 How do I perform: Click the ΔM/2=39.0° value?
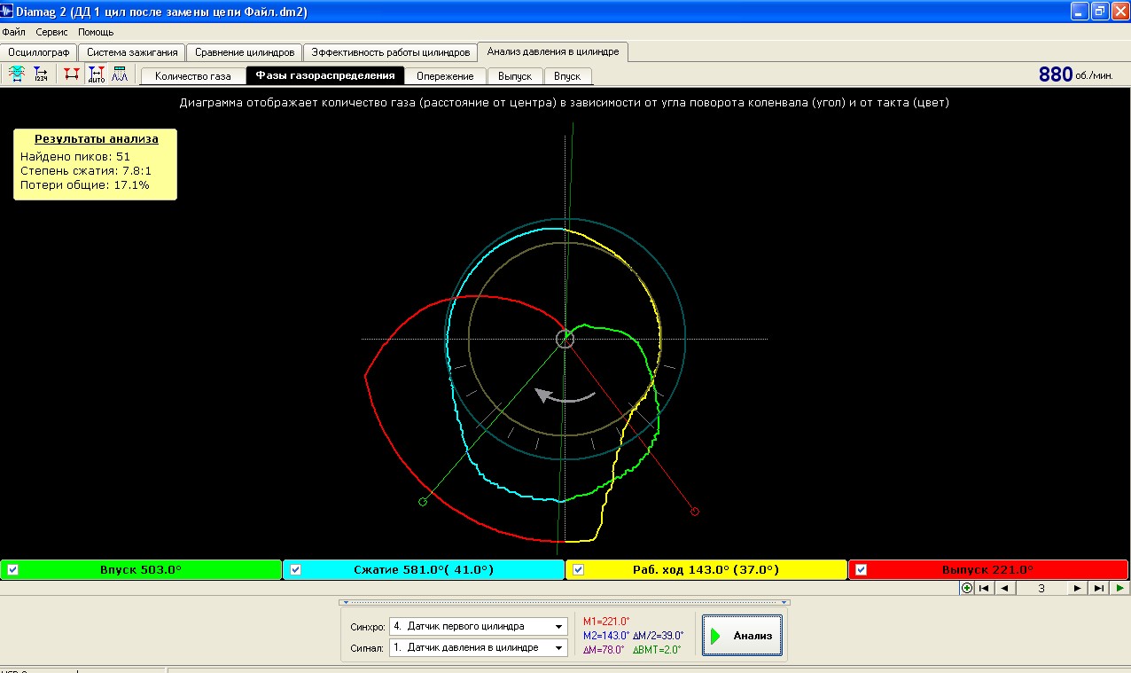coord(659,636)
